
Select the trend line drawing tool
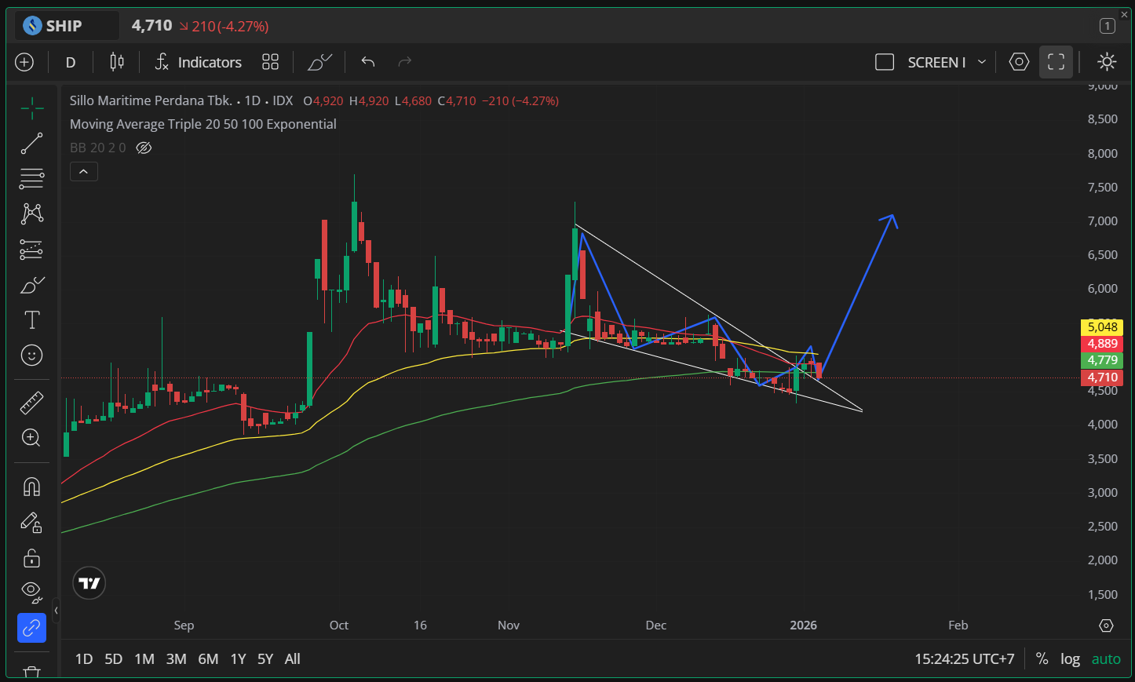(31, 144)
